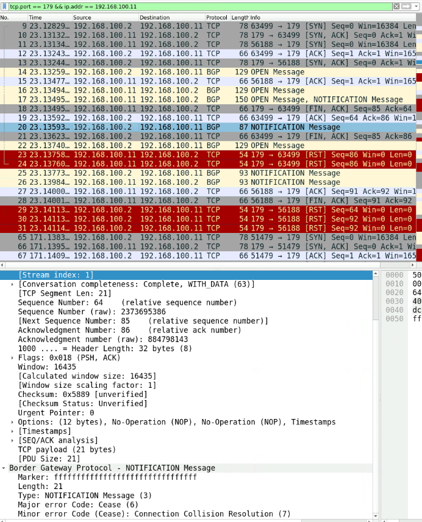Select packet 66 SYN, ACK row
Image resolution: width=422 pixels, height=522 pixels.
click(208, 246)
